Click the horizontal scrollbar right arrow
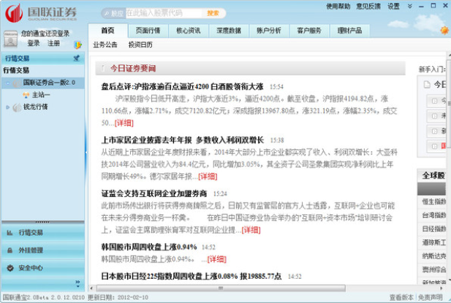 [x=441, y=288]
